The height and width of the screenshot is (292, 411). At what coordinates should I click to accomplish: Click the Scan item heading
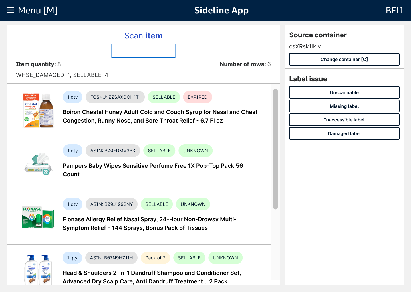(143, 36)
